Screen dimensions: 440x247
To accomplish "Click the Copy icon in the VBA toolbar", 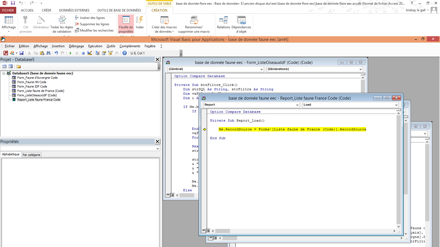I will (x=35, y=53).
